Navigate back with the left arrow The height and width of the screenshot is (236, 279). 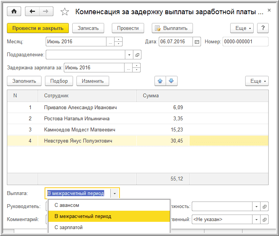pos(32,11)
